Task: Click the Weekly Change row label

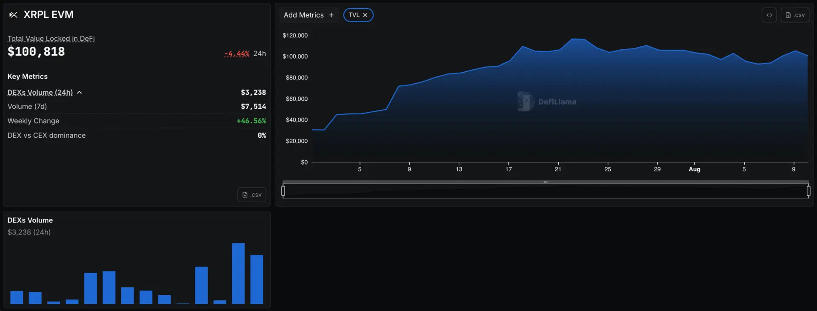Action: 33,121
